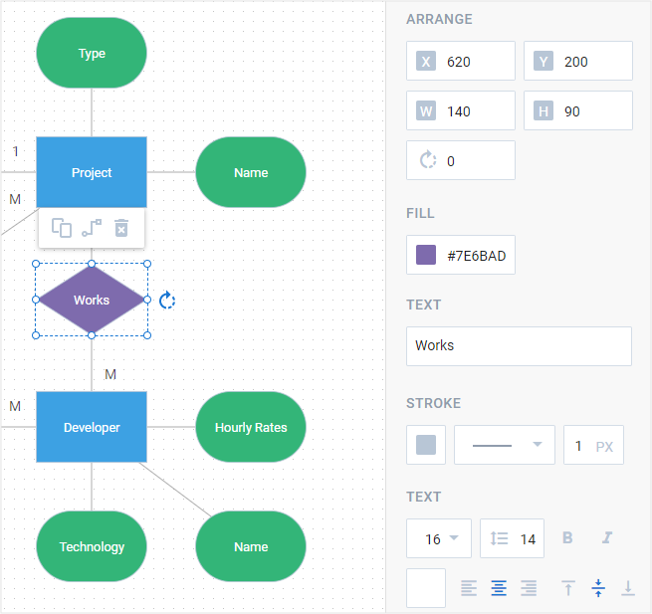652x614 pixels.
Task: Delete the selected shape with the trash icon
Action: [x=121, y=228]
